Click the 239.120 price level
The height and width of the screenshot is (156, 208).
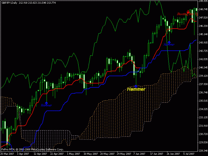click(x=203, y=76)
